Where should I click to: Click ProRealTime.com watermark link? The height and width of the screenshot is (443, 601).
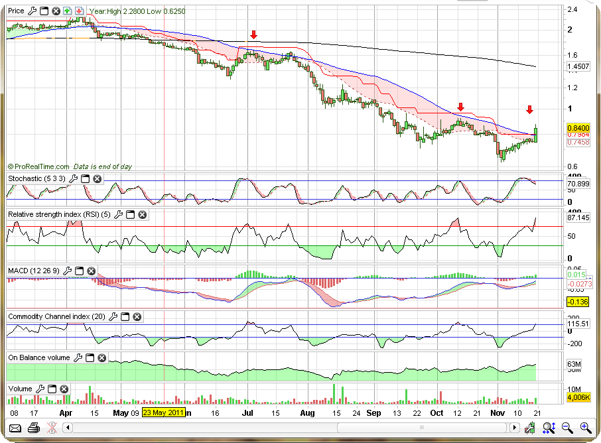click(41, 166)
